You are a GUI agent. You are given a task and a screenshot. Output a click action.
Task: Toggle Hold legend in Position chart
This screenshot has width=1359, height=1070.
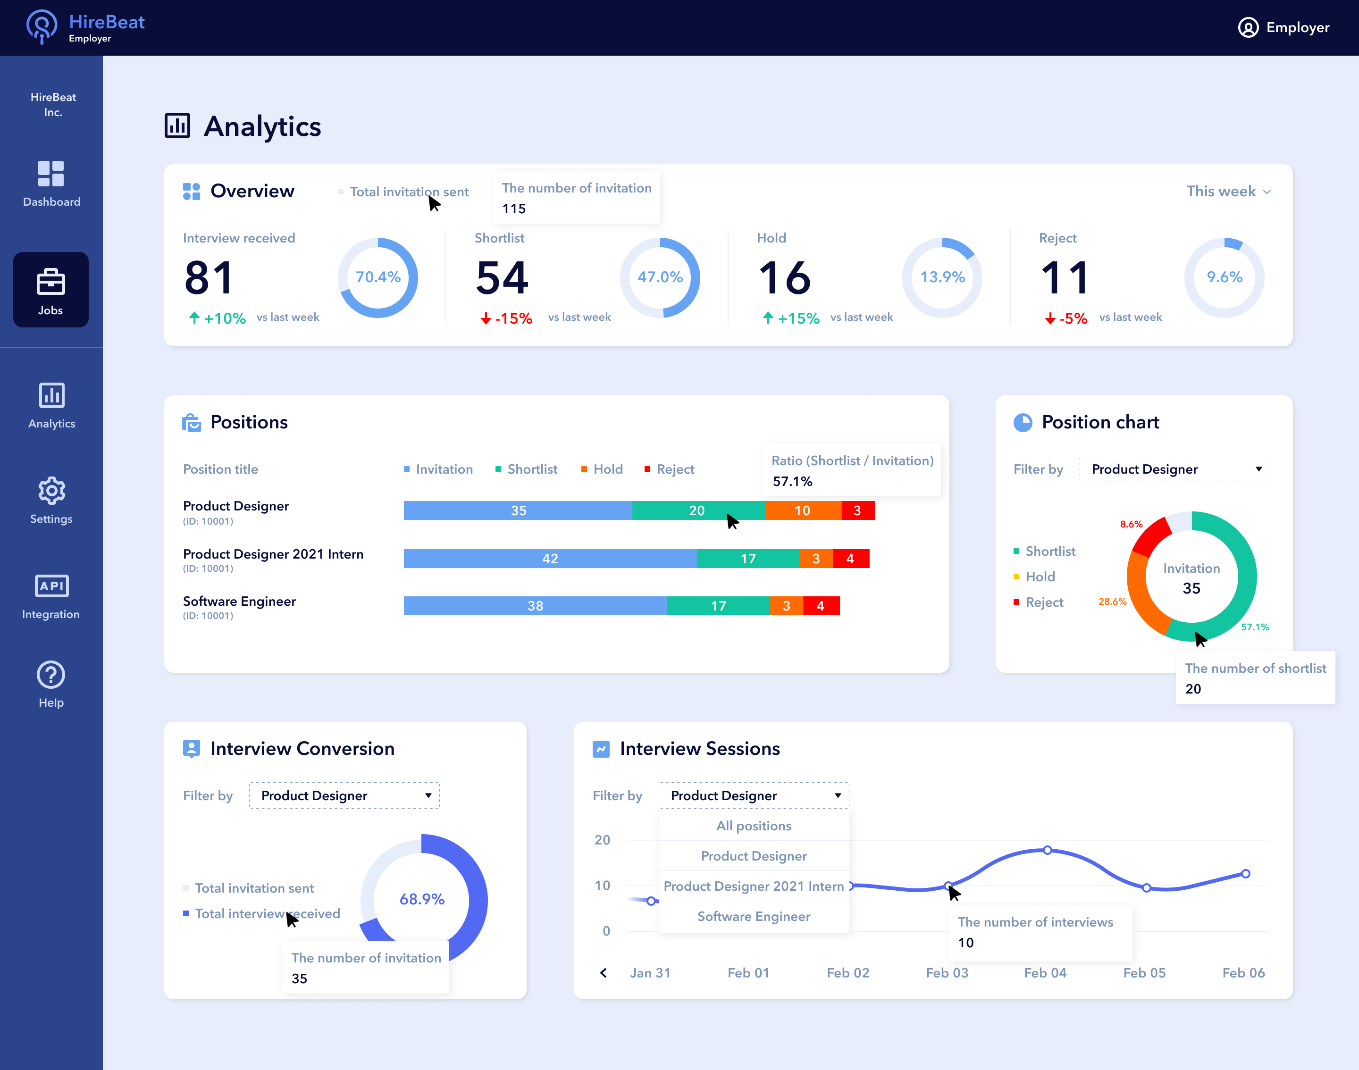(x=1034, y=577)
